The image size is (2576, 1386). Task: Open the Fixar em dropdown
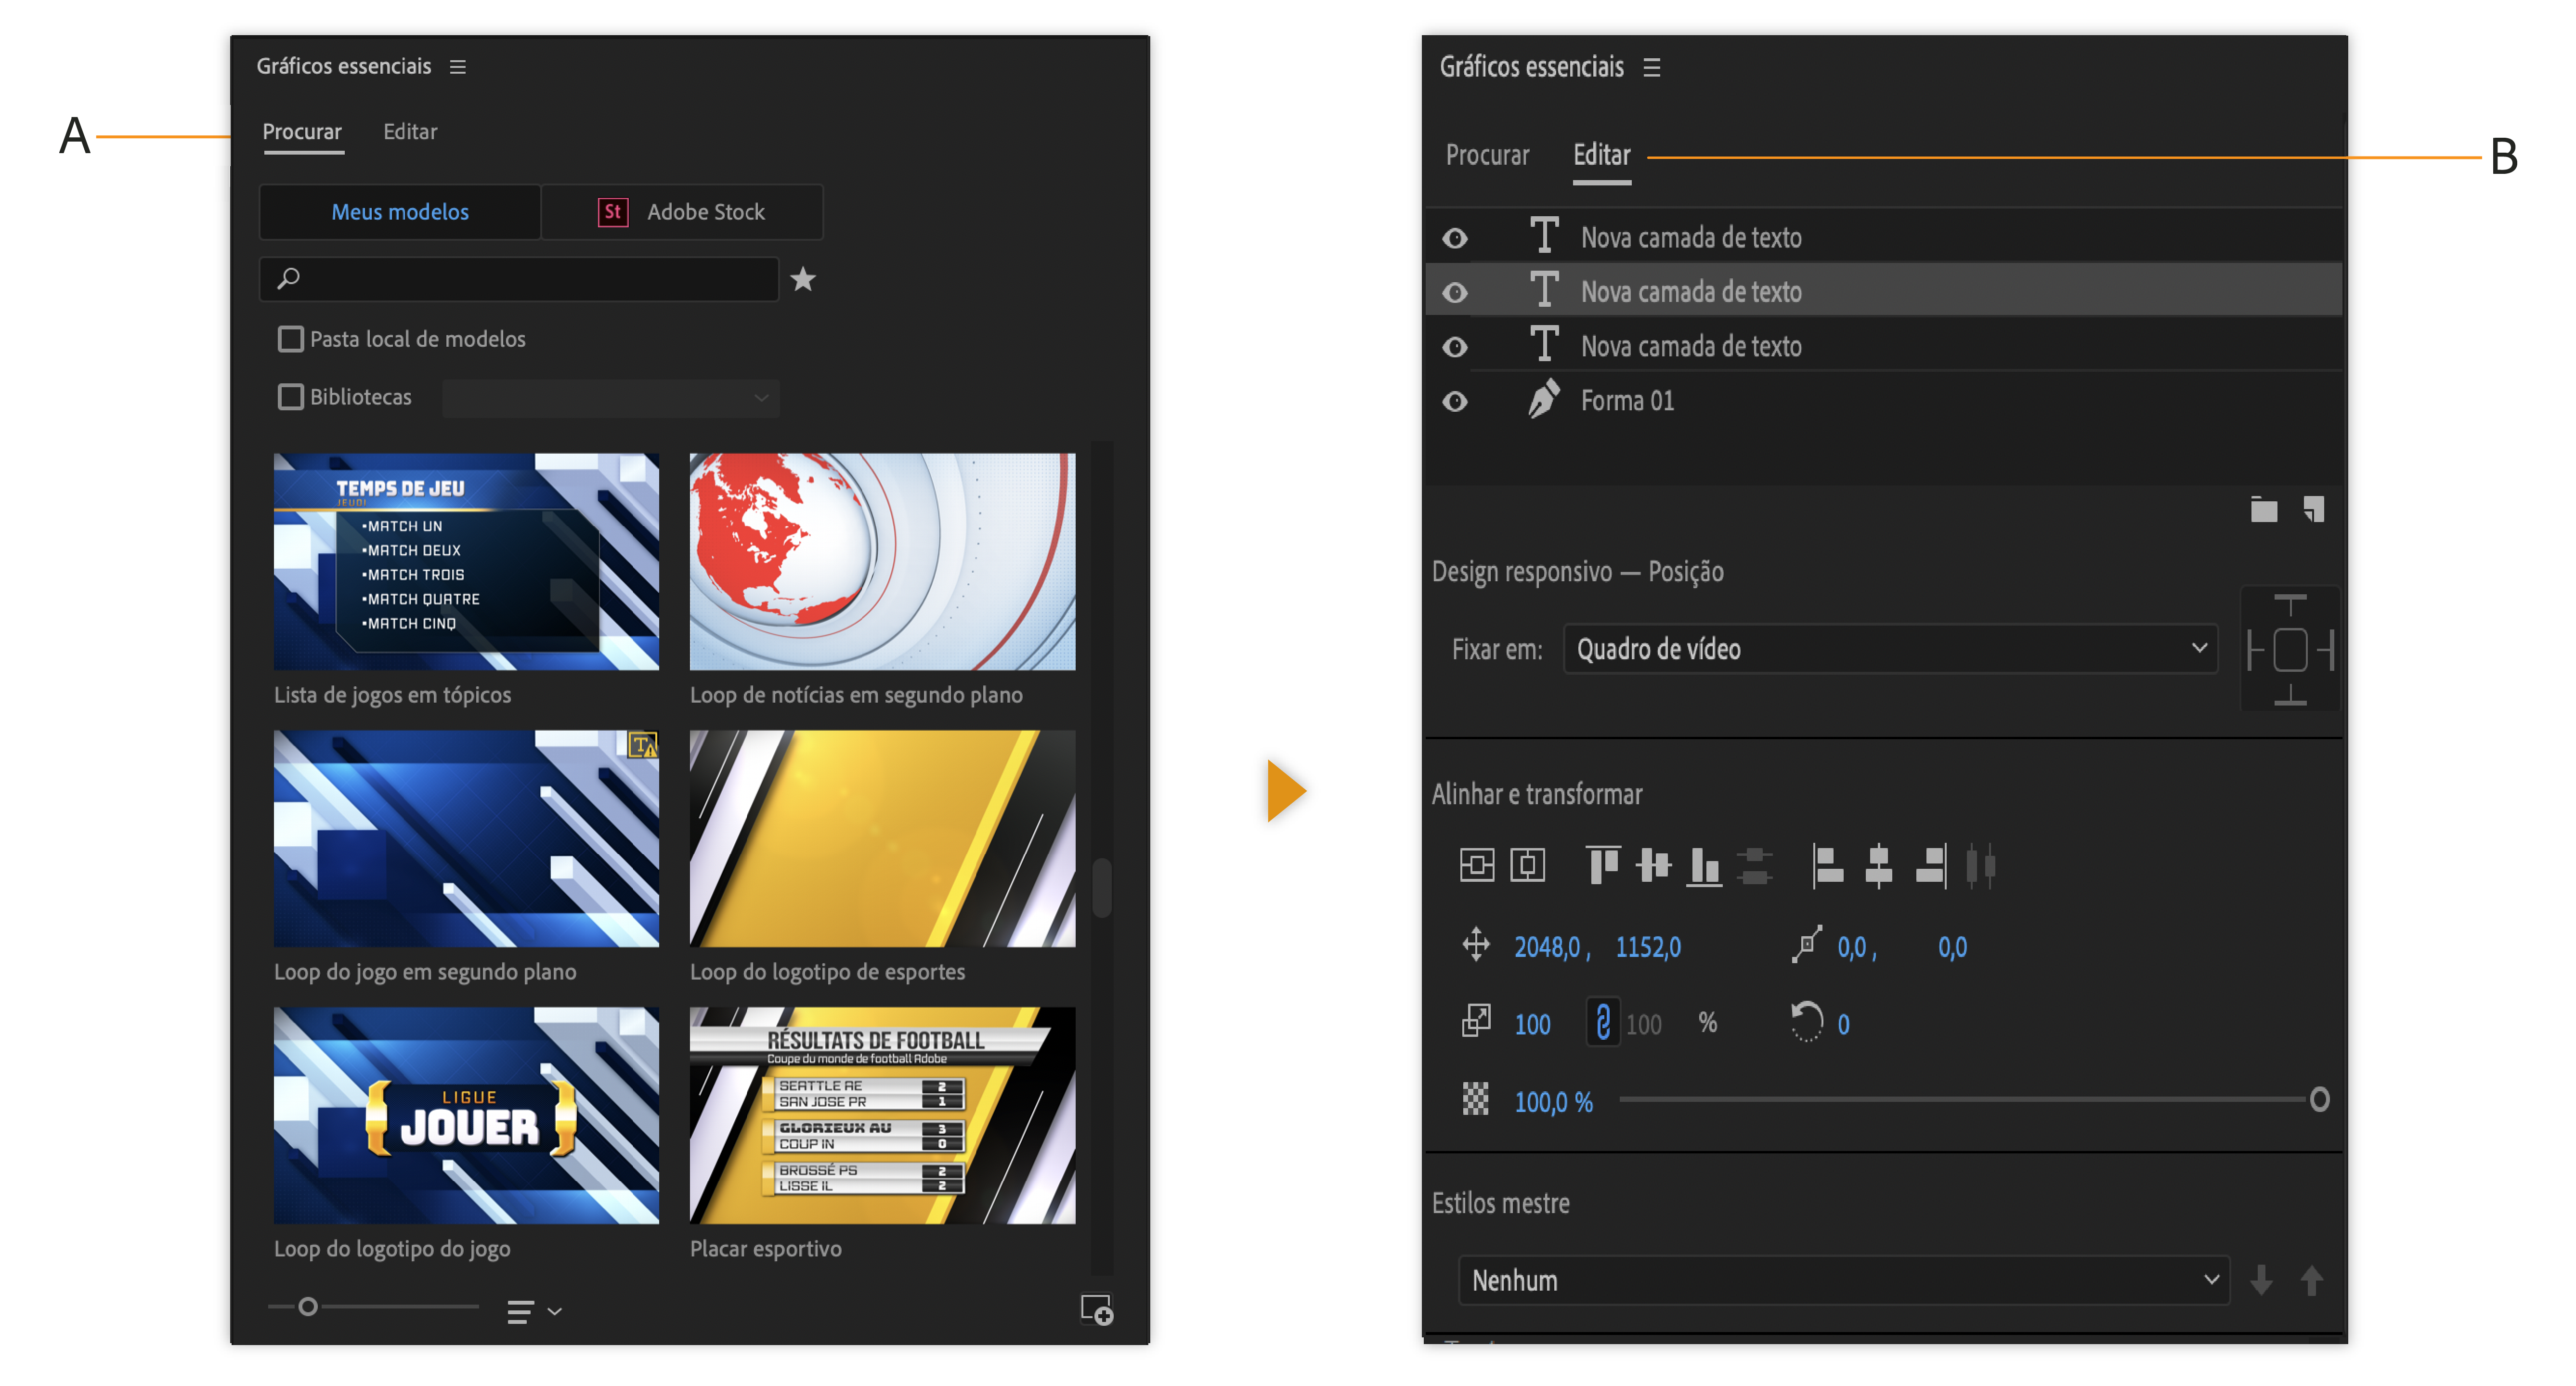tap(1890, 649)
